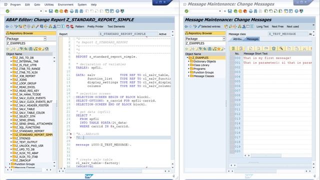Viewport: 320px width, 180px height.
Task: Open Text Elements
Action: click(x=116, y=26)
